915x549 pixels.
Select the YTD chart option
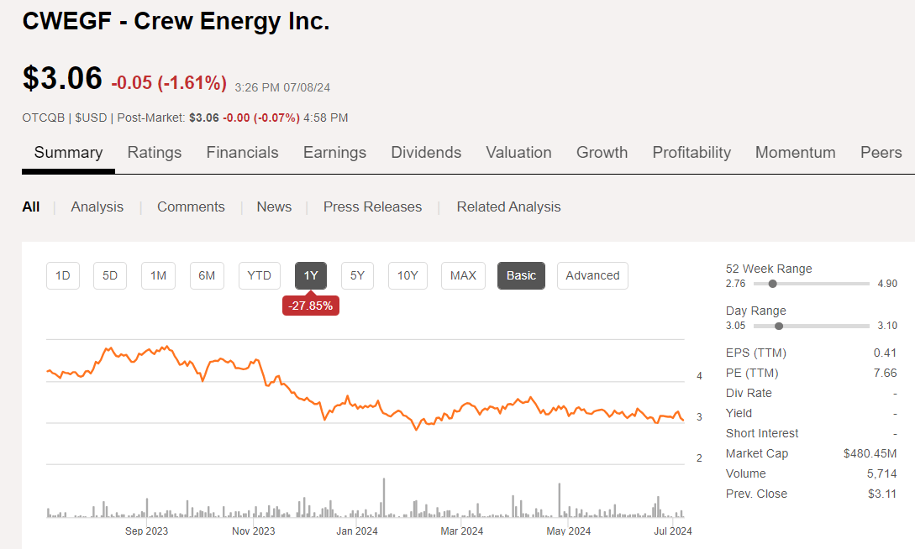coord(259,275)
